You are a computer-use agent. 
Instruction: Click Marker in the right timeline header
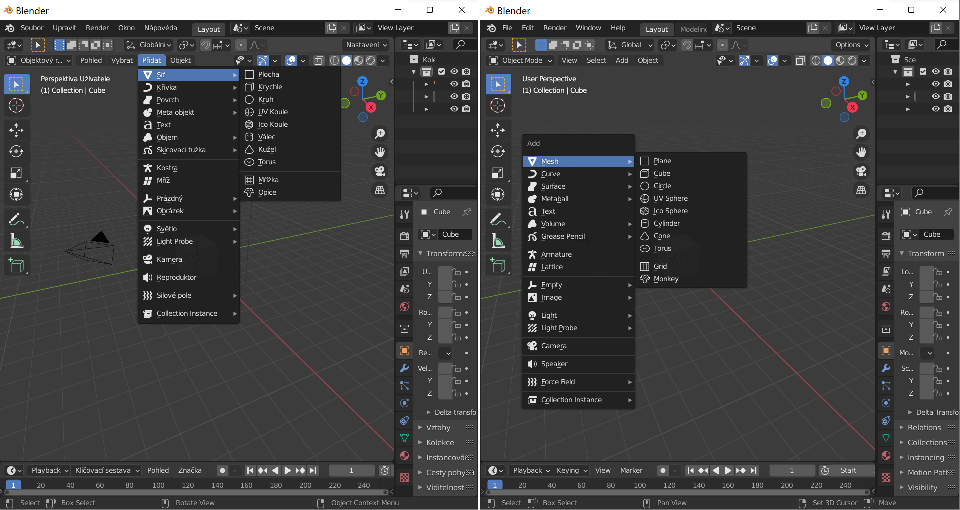631,470
